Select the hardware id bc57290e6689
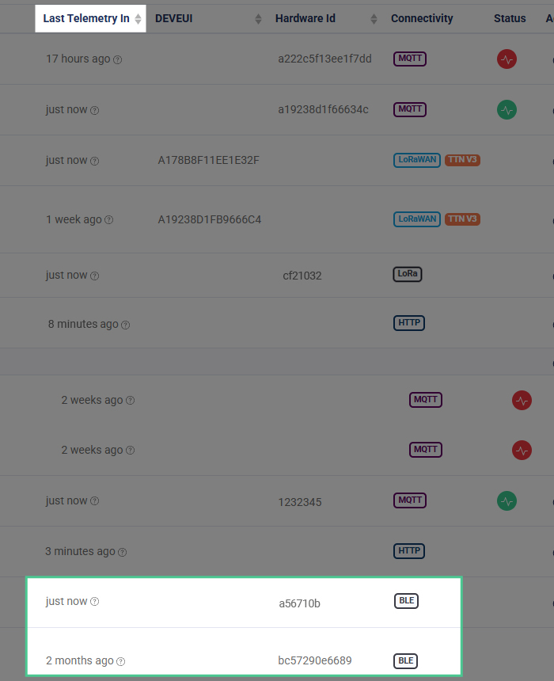The width and height of the screenshot is (554, 681). tap(315, 660)
